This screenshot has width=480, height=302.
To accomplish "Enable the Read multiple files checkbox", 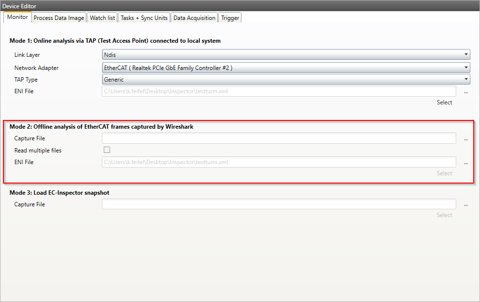I will 107,150.
